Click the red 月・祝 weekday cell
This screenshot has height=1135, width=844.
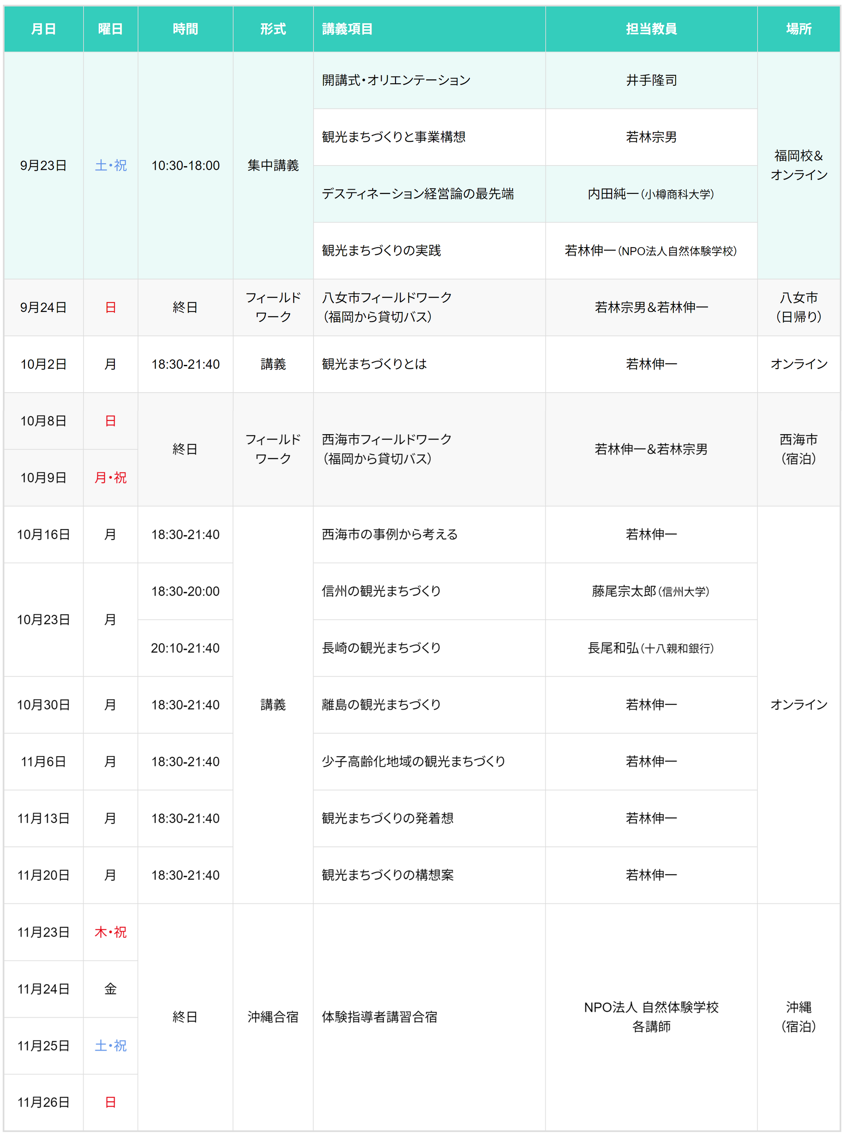111,478
